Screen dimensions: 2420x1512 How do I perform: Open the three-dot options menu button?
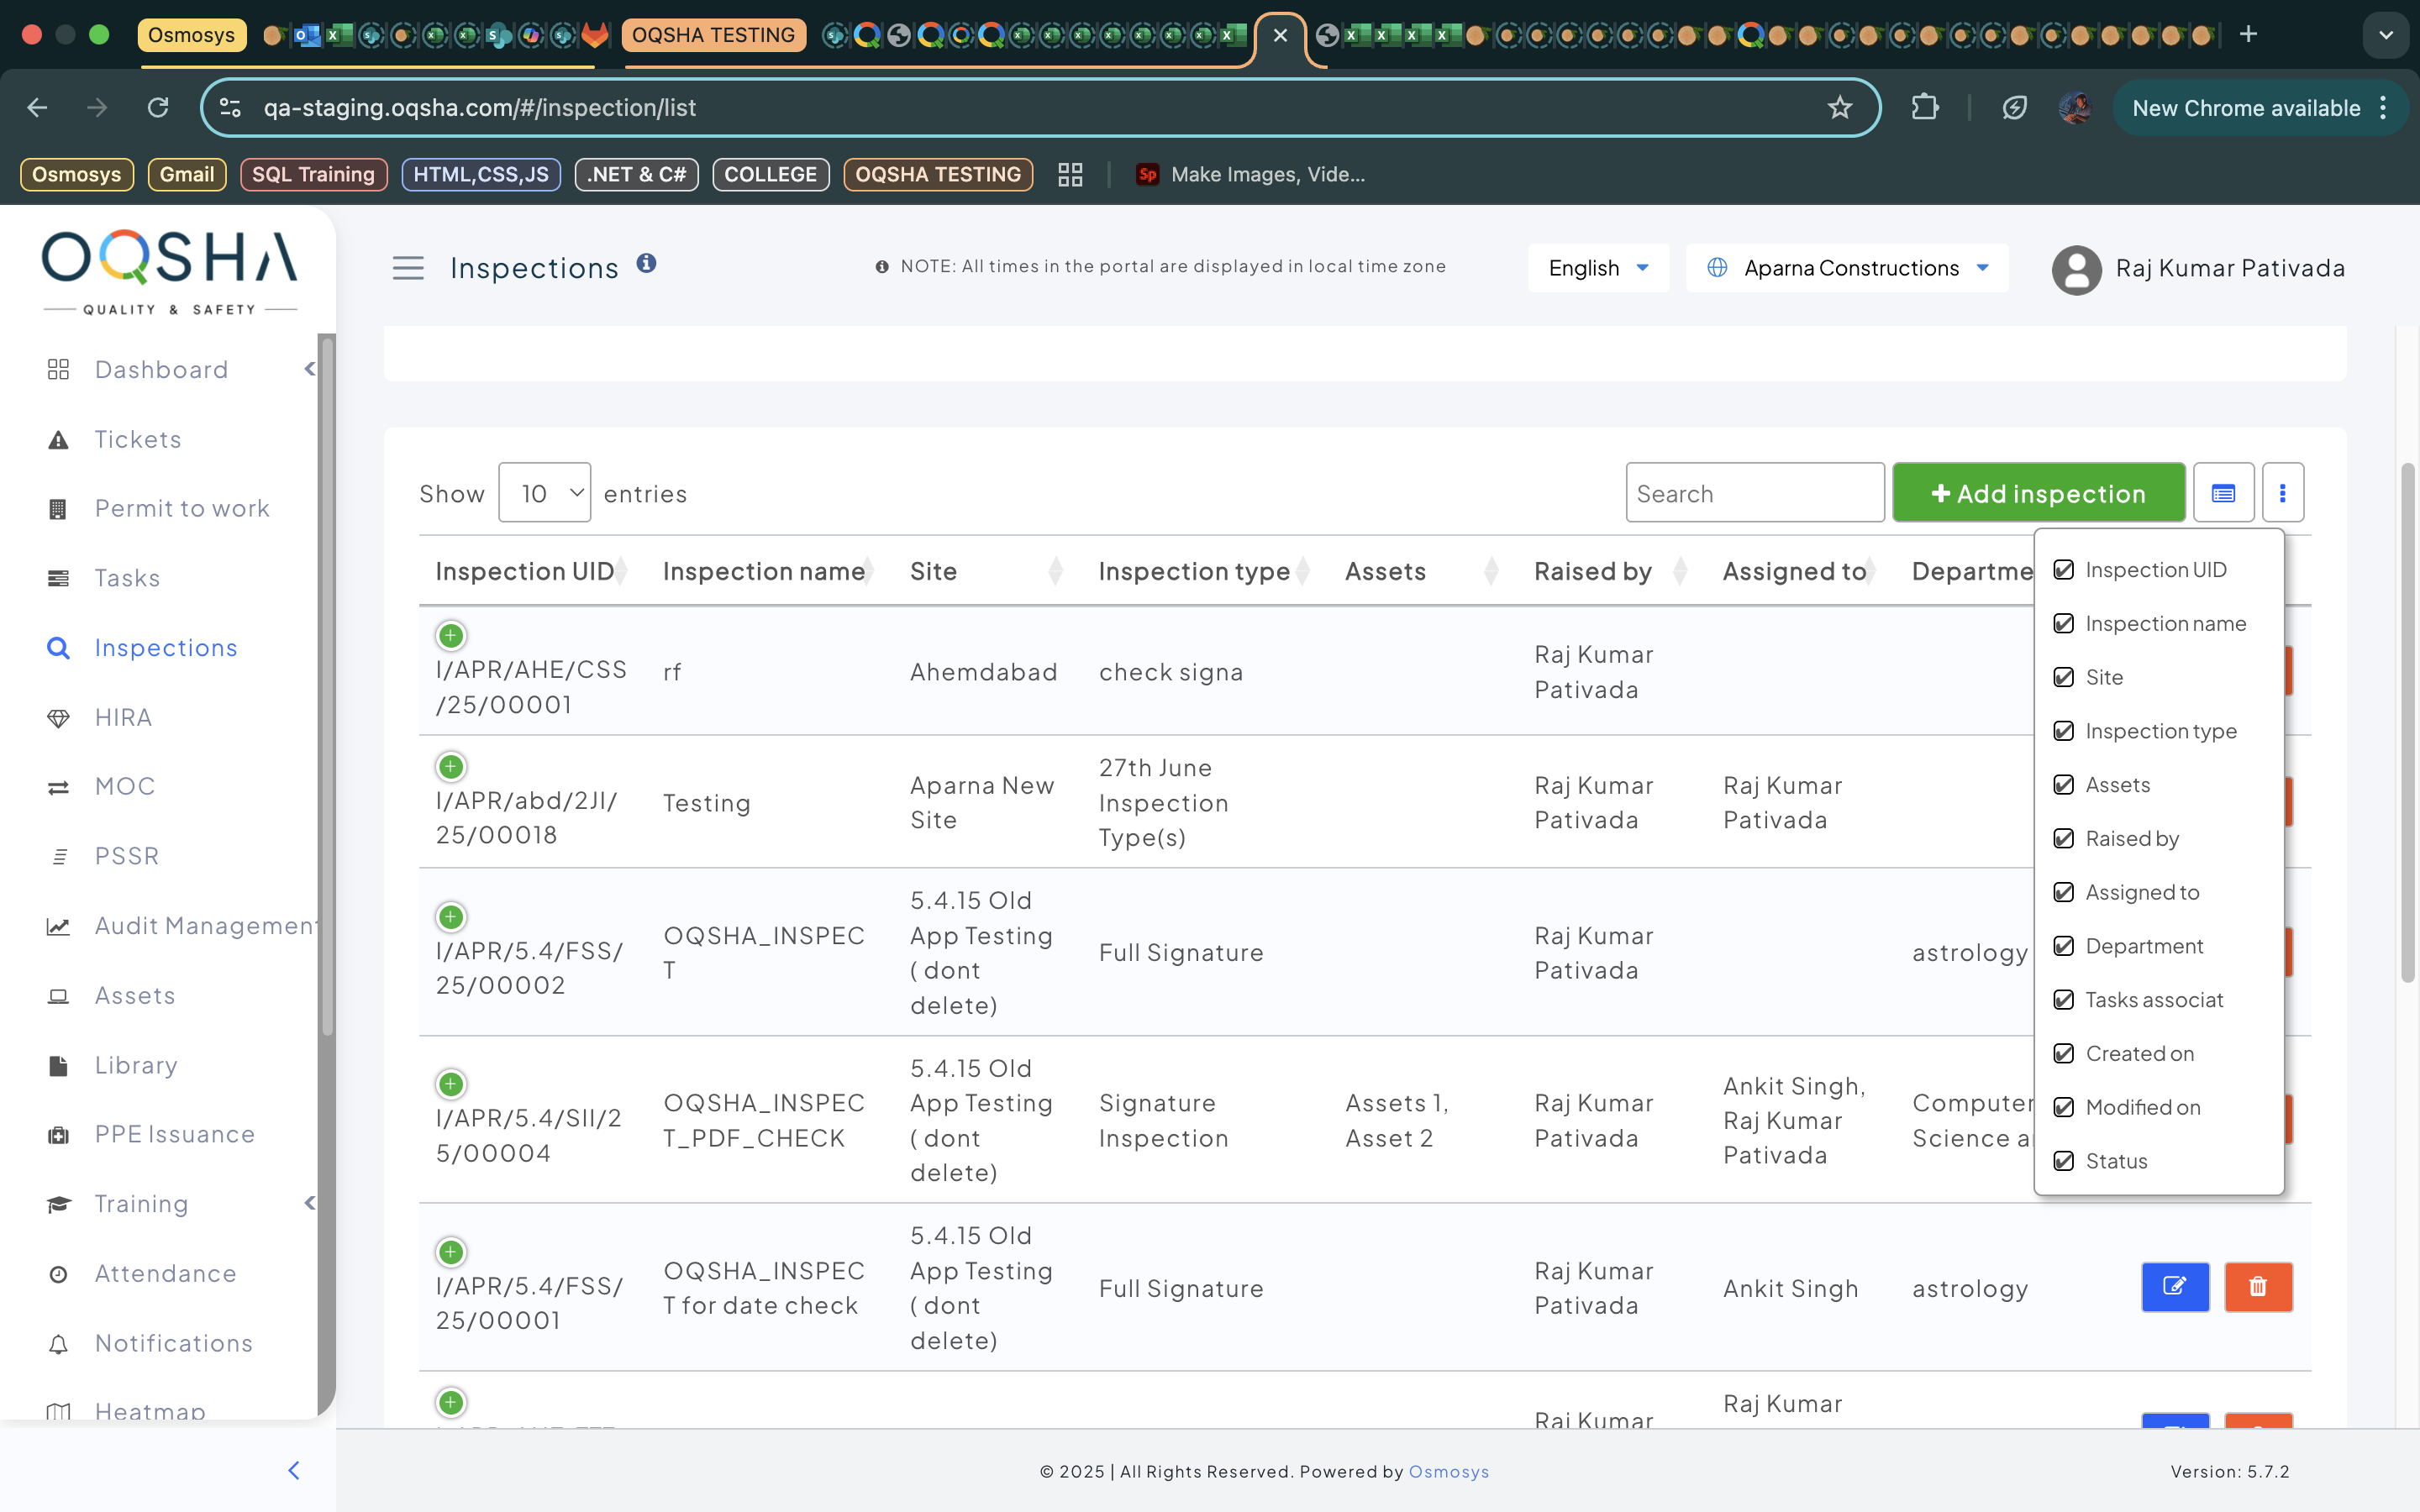[2282, 493]
